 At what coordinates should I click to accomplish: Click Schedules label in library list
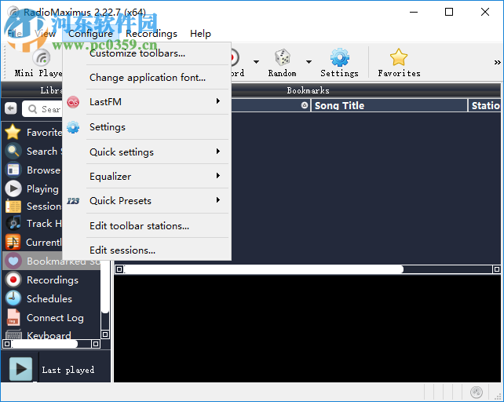pos(49,299)
